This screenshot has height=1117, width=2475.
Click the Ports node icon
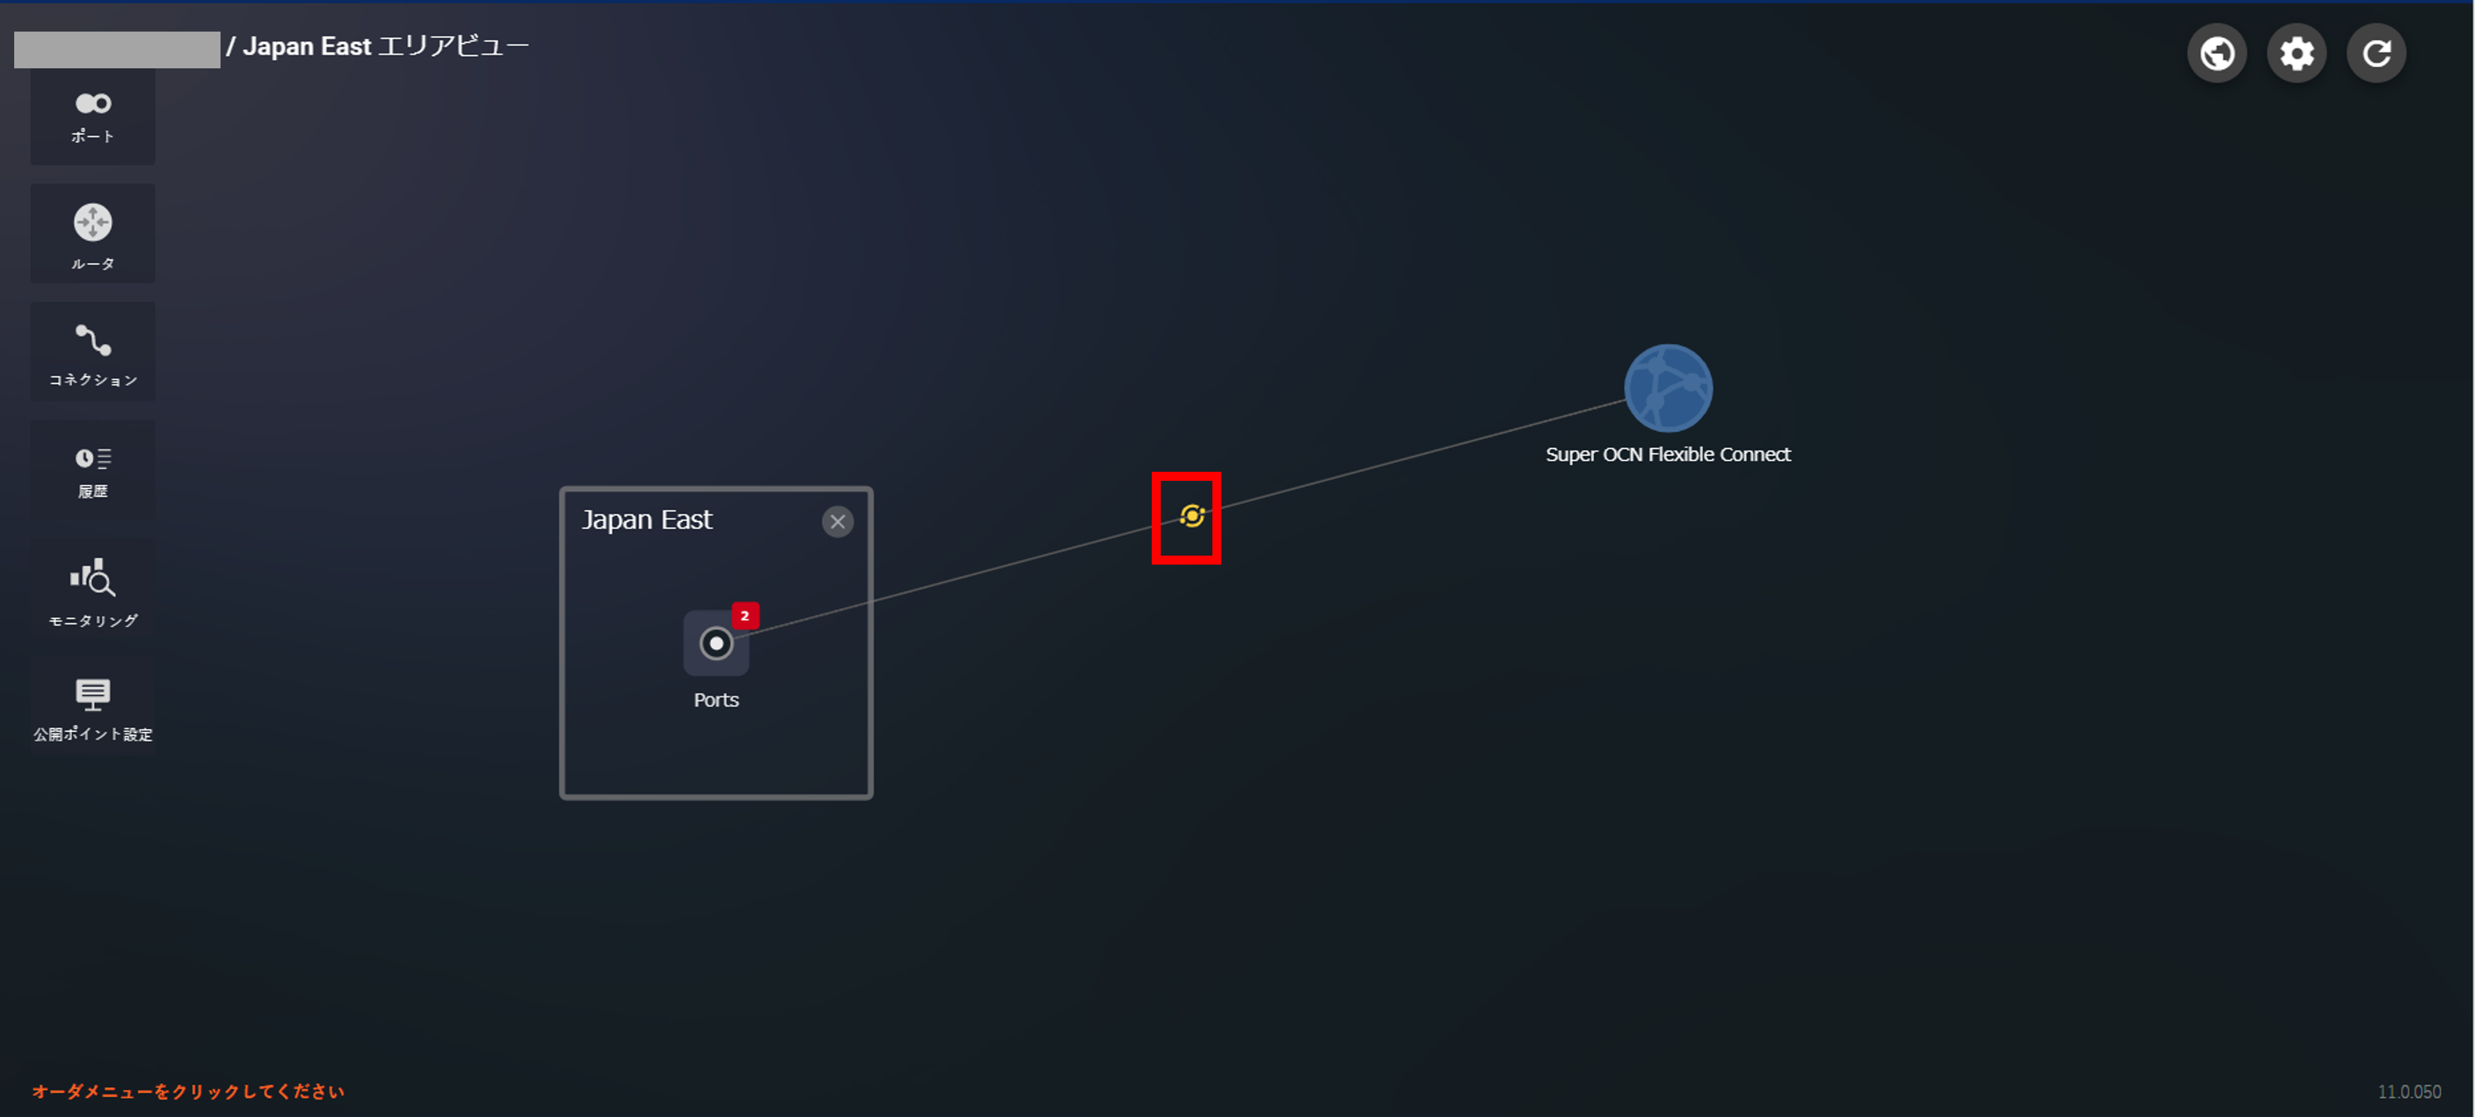coord(716,643)
